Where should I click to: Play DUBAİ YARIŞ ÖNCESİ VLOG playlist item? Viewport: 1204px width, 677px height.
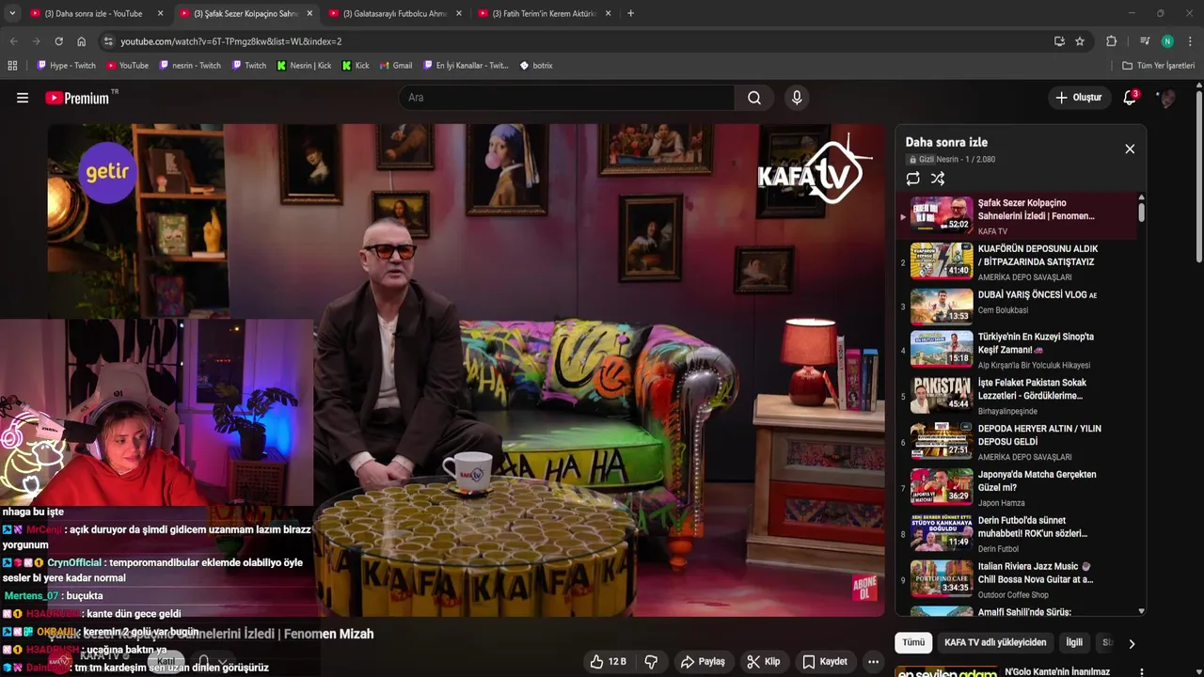pos(1016,306)
